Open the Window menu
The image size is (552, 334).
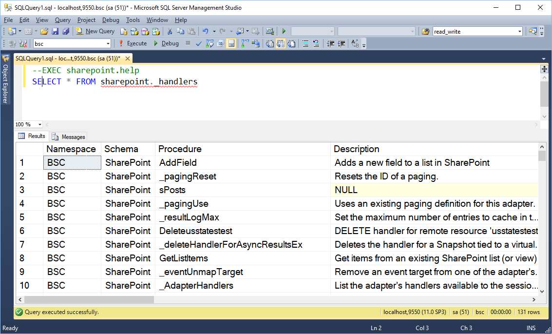[157, 20]
